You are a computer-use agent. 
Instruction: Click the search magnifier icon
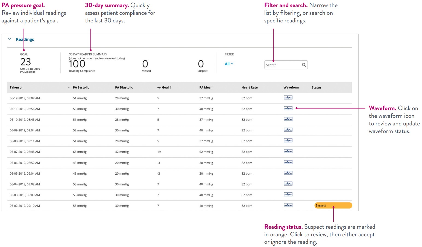click(304, 65)
